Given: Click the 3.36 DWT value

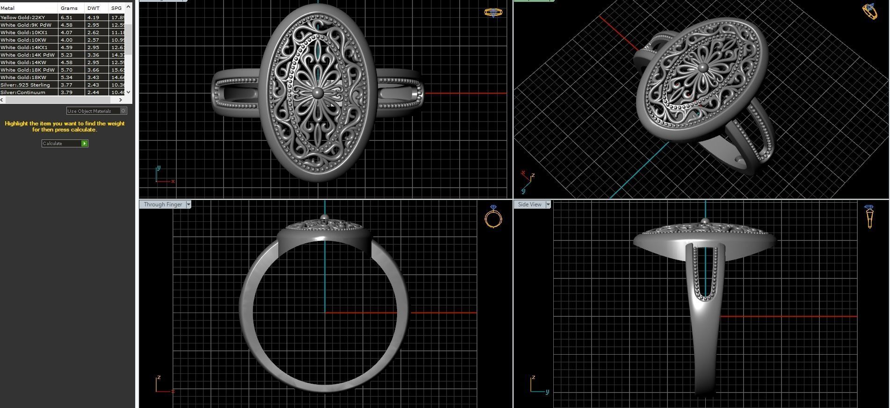Looking at the screenshot, I should coord(93,55).
